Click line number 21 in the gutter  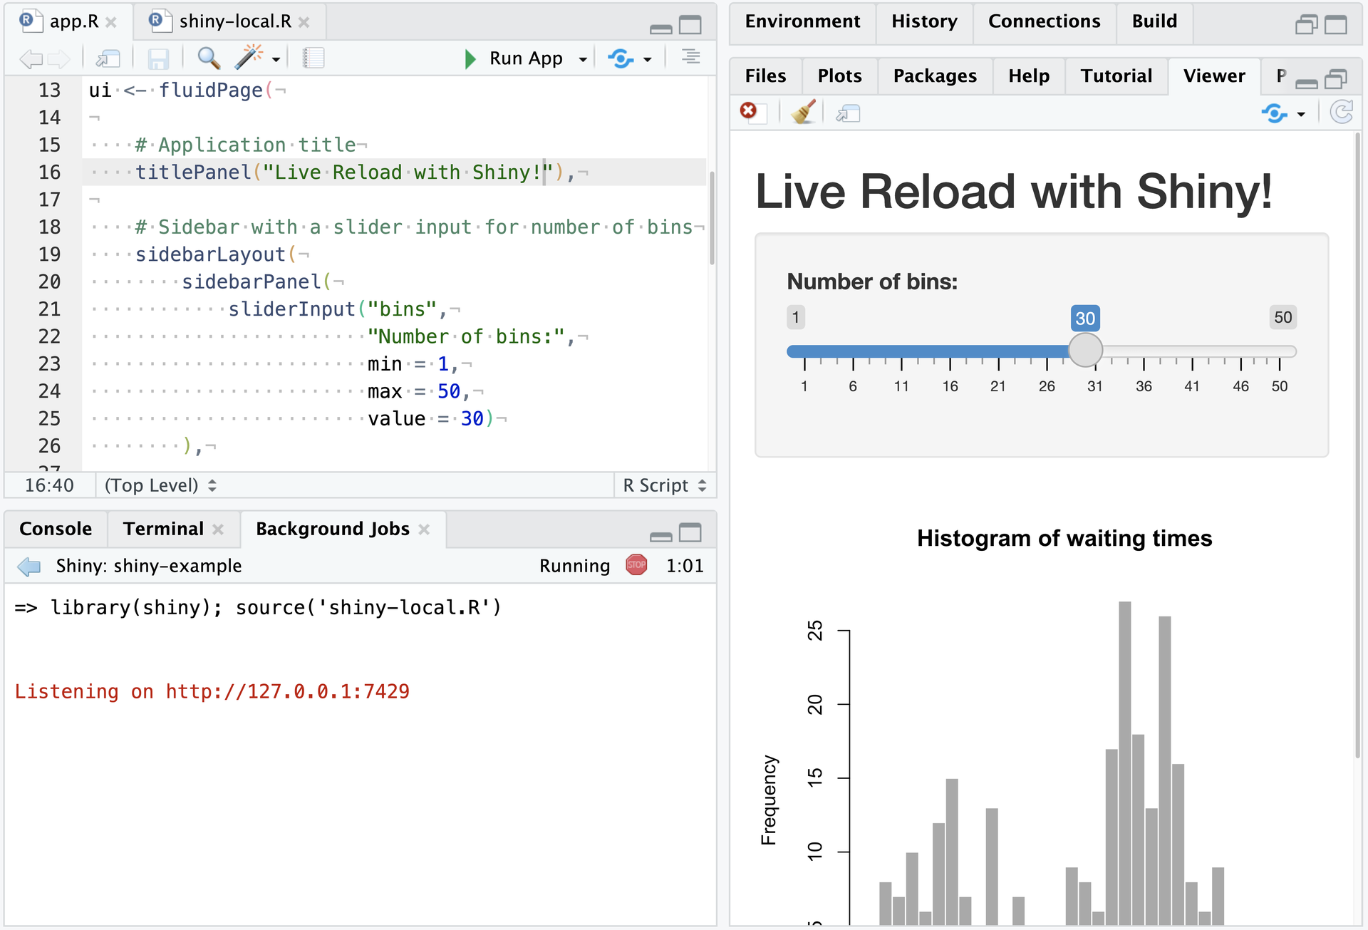[x=49, y=309]
